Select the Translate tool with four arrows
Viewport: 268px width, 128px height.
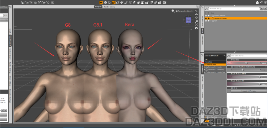(122, 2)
